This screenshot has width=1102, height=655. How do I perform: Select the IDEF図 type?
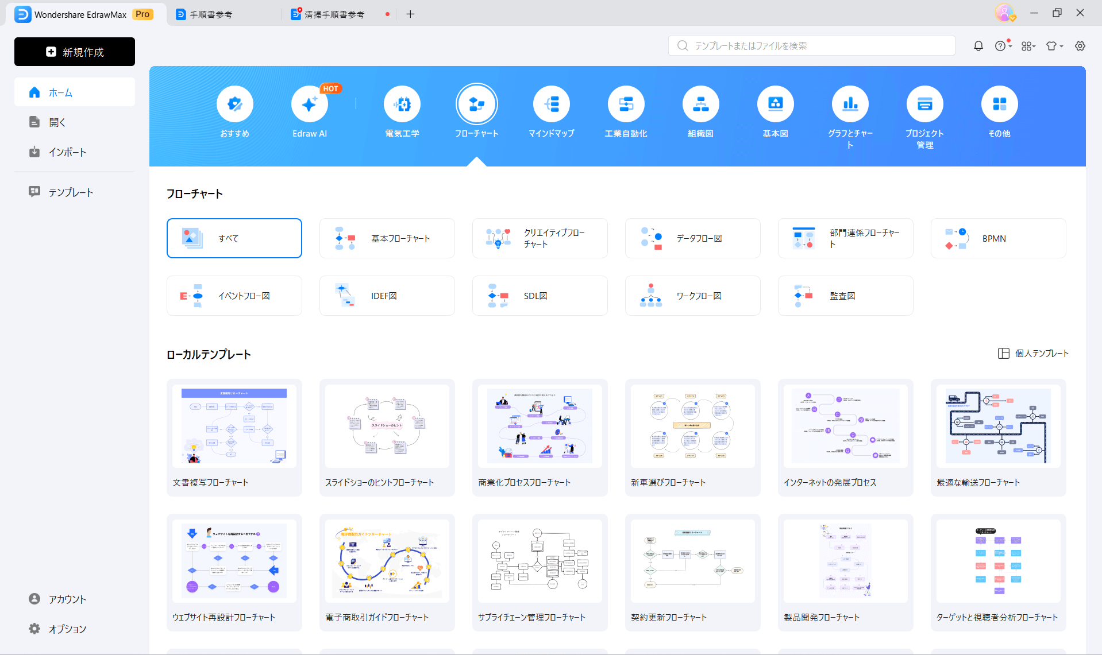[x=387, y=296]
